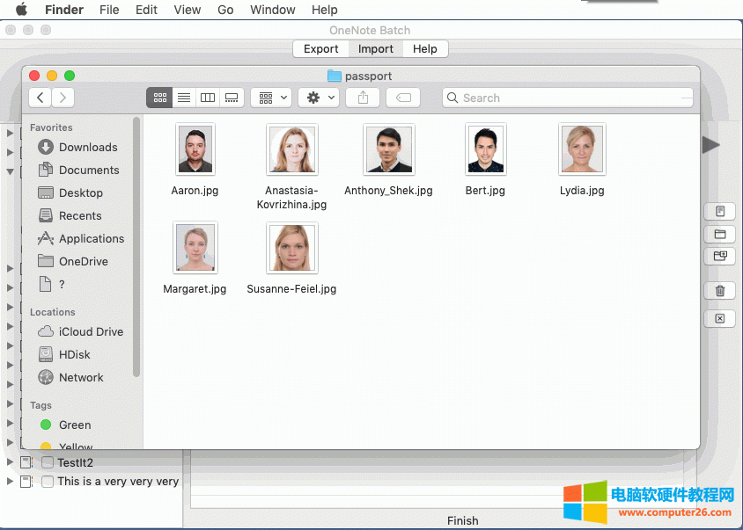Viewport: 743px width, 530px height.
Task: Click the X remove icon on right panel
Action: 719,318
